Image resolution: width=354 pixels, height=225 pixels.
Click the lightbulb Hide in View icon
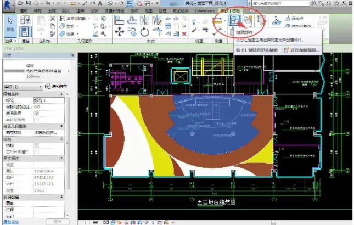(194, 22)
